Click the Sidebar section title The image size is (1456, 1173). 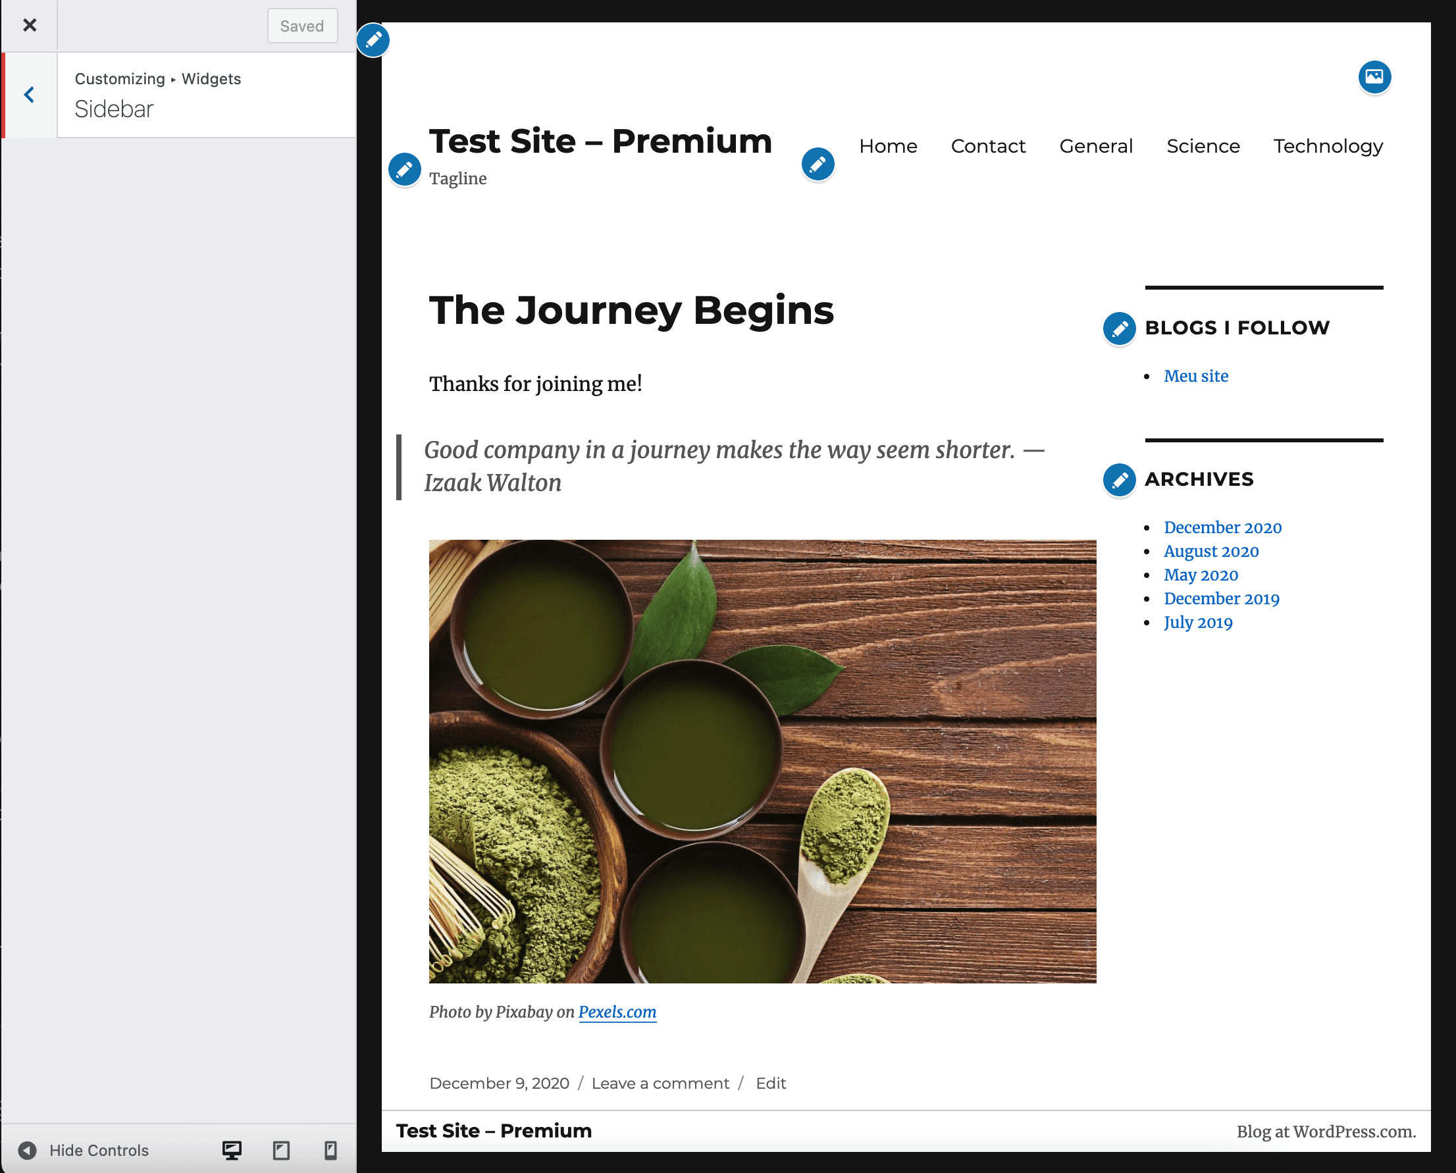click(113, 109)
